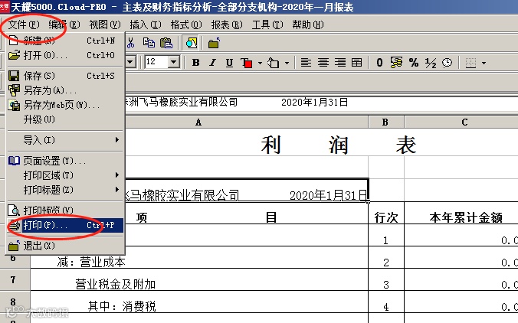Click the formula bar company name text

point(181,103)
